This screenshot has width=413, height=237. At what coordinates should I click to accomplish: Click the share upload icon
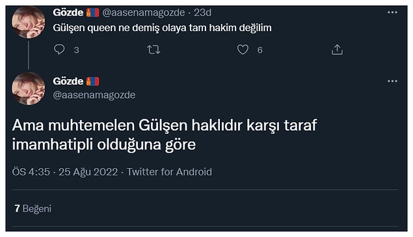[x=337, y=49]
